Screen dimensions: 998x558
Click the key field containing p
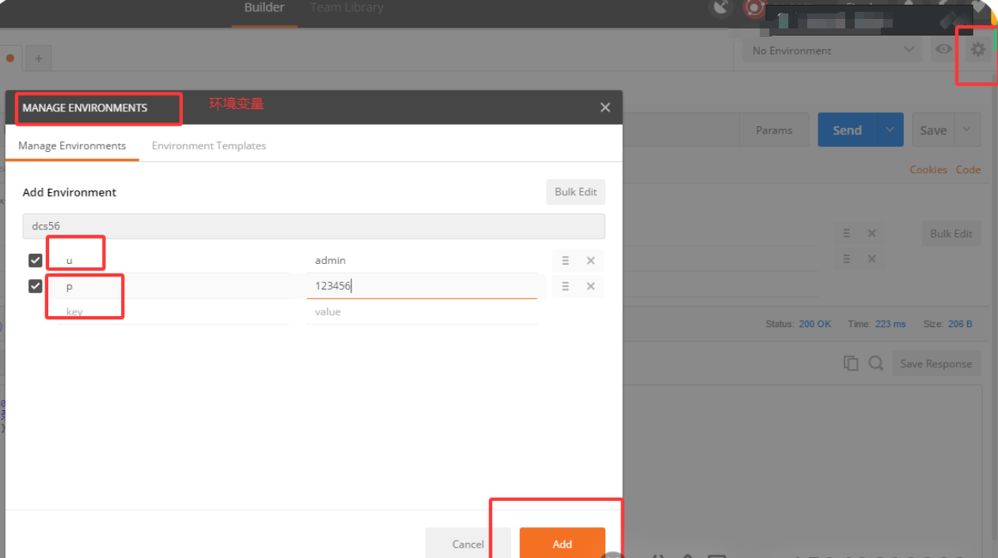click(173, 286)
